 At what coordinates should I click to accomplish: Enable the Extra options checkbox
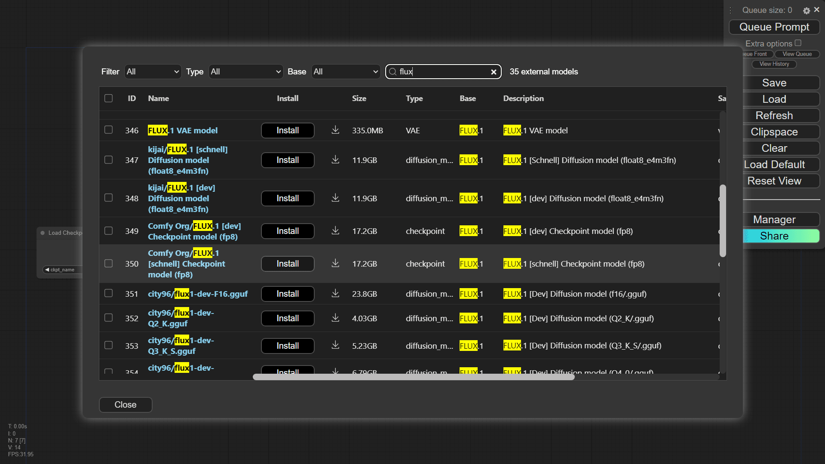coord(798,43)
